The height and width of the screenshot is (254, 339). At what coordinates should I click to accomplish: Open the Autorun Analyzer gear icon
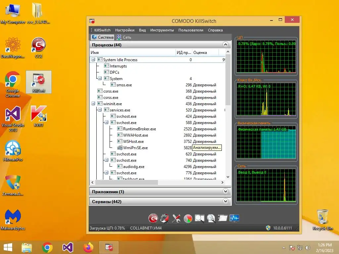(x=165, y=218)
